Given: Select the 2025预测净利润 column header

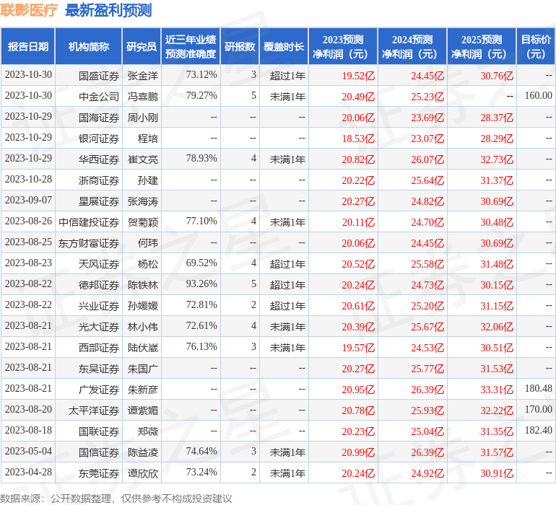Looking at the screenshot, I should coord(482,47).
